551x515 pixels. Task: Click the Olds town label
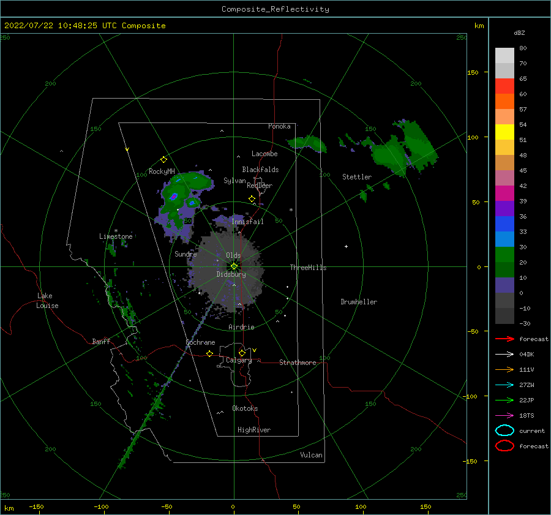pyautogui.click(x=233, y=255)
